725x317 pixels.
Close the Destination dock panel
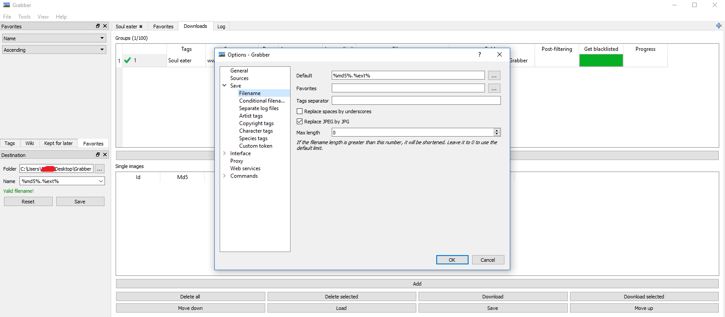pos(105,155)
